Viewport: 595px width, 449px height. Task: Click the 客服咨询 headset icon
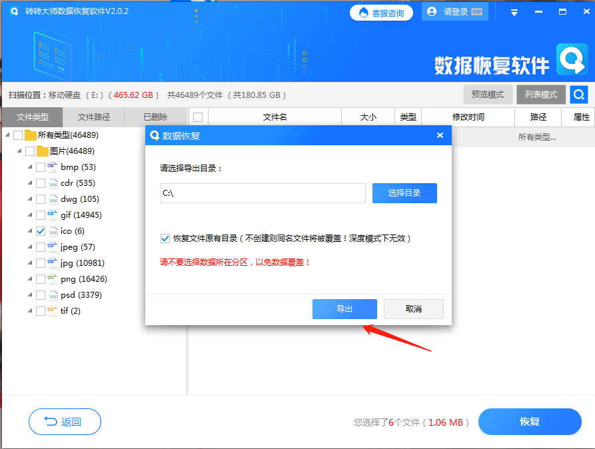363,11
